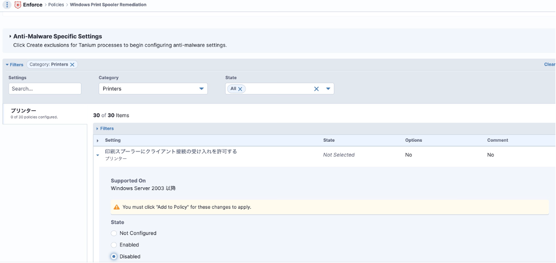Screen dimensions: 556x263
Task: Collapse the 印刷スプーラー setting row
Action: (98, 155)
